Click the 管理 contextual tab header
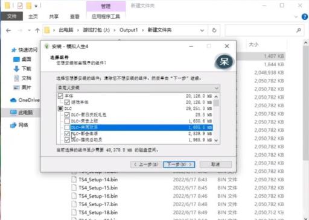The image size is (309, 220). point(106,7)
